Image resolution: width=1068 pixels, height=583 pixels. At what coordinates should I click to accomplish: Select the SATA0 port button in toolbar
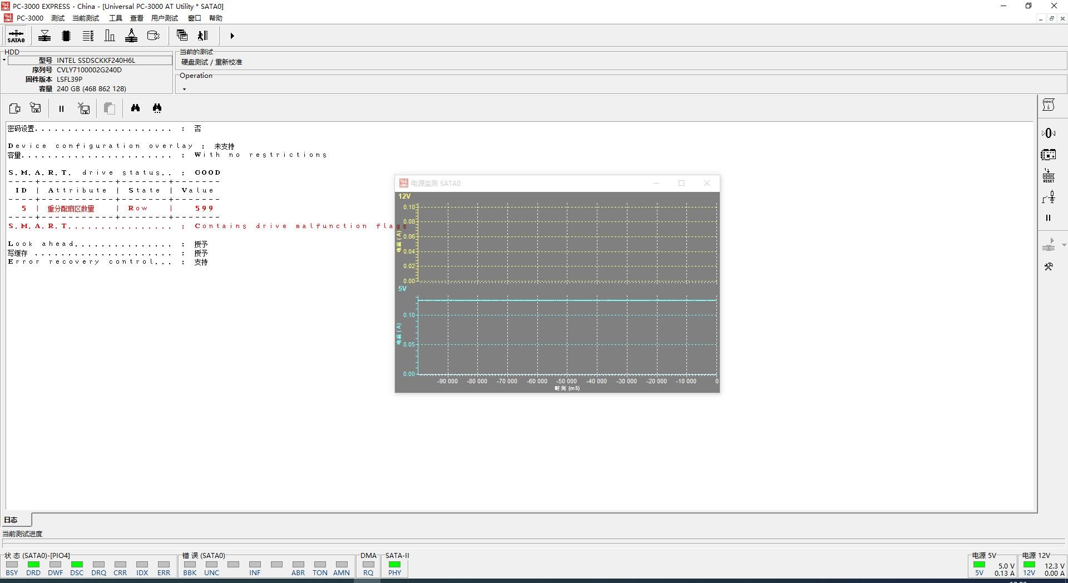16,36
